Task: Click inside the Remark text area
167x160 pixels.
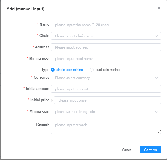Action: coord(106,127)
